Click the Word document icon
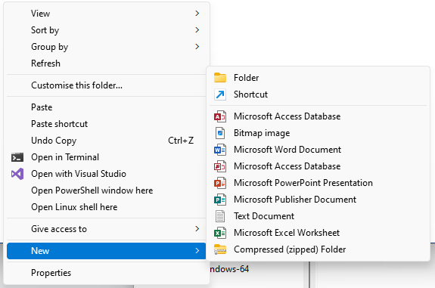The width and height of the screenshot is (435, 288). [x=220, y=150]
